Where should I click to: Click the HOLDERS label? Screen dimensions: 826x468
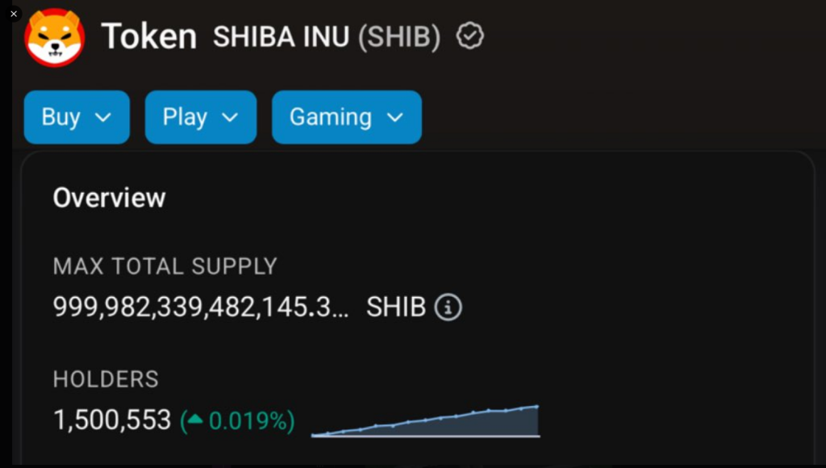coord(106,379)
